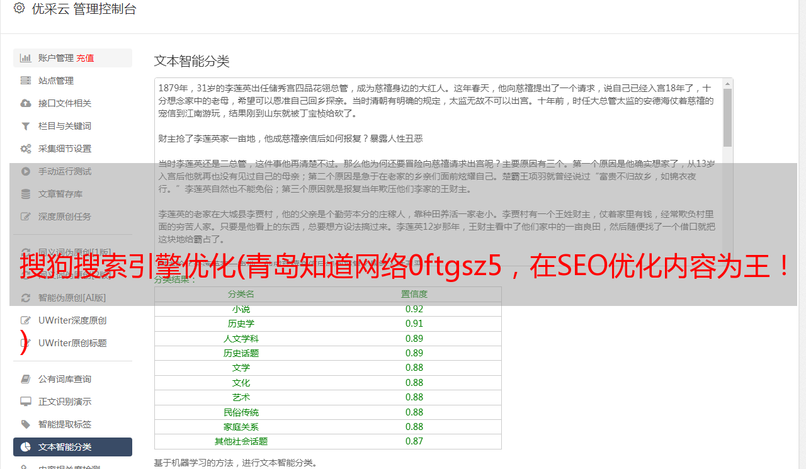Click the gear icon beside 优采云 管理控制台
Viewport: 806px width, 469px height.
(19, 8)
